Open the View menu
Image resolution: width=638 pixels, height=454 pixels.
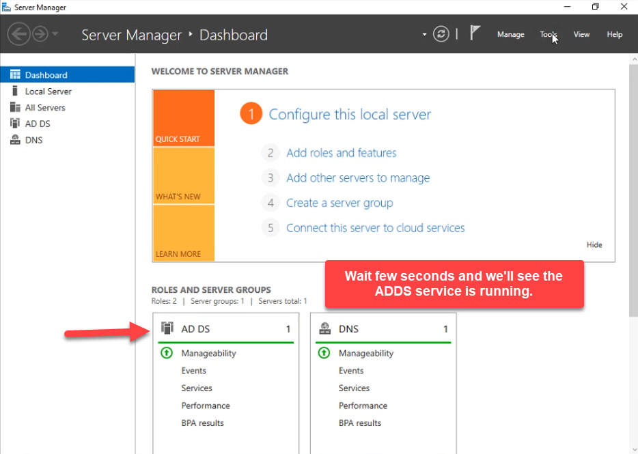[x=581, y=35]
